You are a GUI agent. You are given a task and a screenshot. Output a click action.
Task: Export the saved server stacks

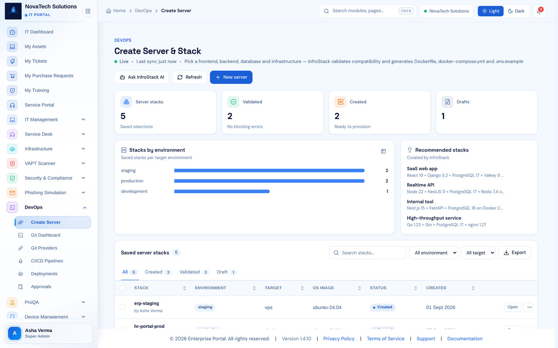pos(515,253)
